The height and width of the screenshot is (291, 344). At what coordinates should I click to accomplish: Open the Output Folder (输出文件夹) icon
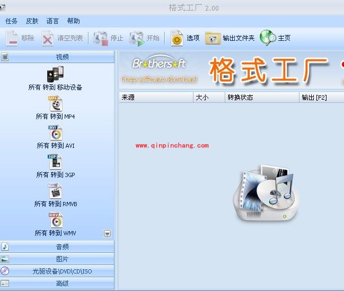(213, 38)
